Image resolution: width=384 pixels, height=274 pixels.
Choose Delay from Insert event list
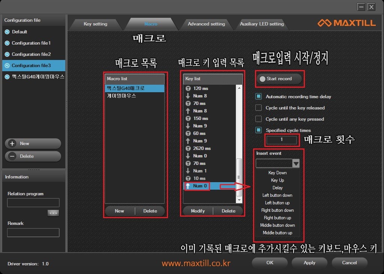click(x=277, y=188)
